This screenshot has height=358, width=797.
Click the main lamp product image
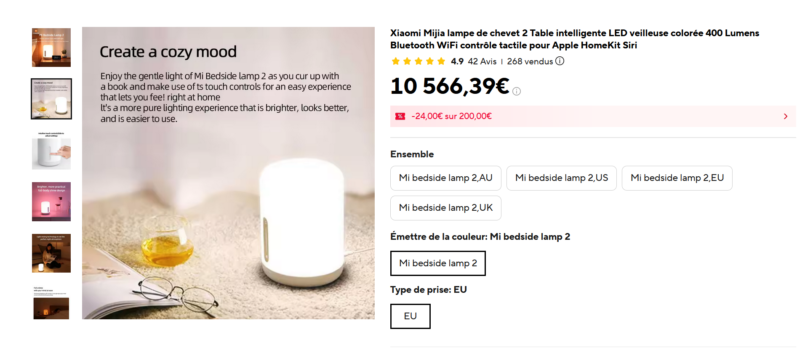point(228,173)
